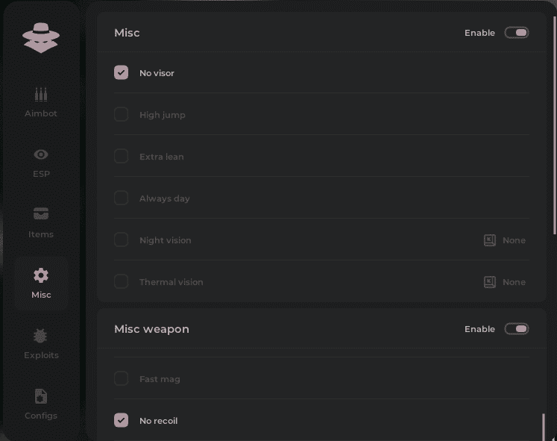Tick the Always day checkbox
The height and width of the screenshot is (441, 557).
point(122,198)
